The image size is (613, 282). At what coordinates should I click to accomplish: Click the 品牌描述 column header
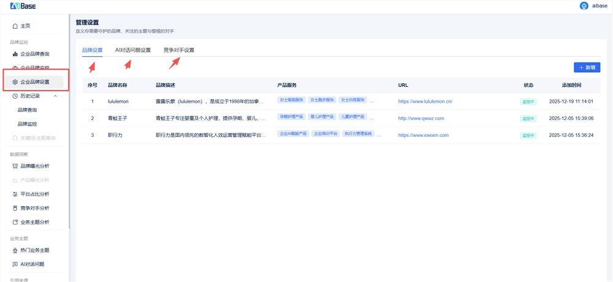pyautogui.click(x=166, y=85)
